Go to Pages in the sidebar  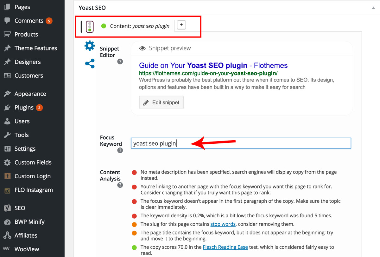pyautogui.click(x=22, y=7)
